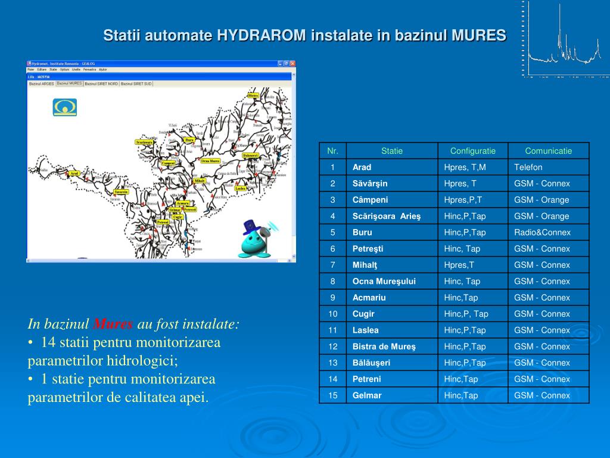
Task: Click the Acmariu cell in the table
Action: (392, 298)
